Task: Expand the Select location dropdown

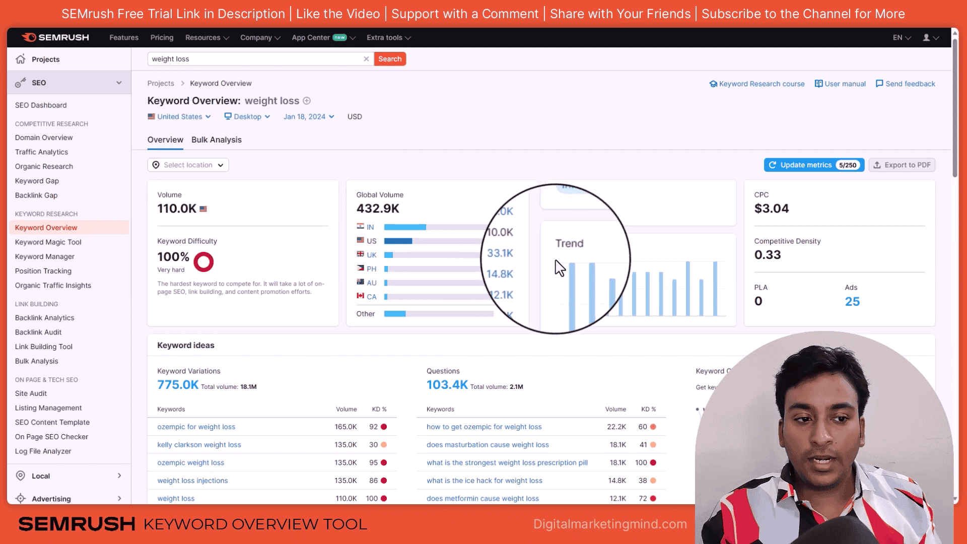Action: pyautogui.click(x=188, y=165)
